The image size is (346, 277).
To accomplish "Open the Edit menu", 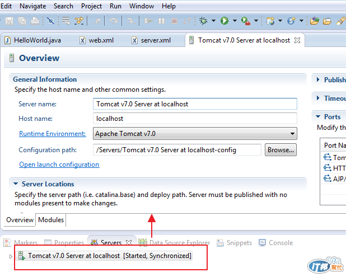I will 6,6.
